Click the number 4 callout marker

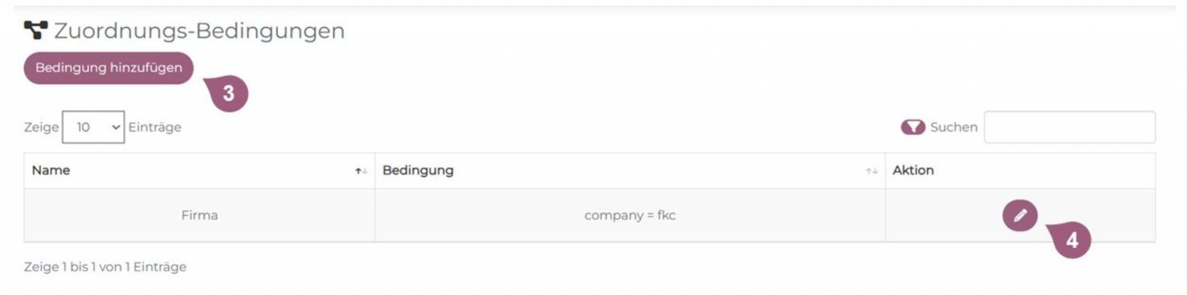[x=1072, y=240]
